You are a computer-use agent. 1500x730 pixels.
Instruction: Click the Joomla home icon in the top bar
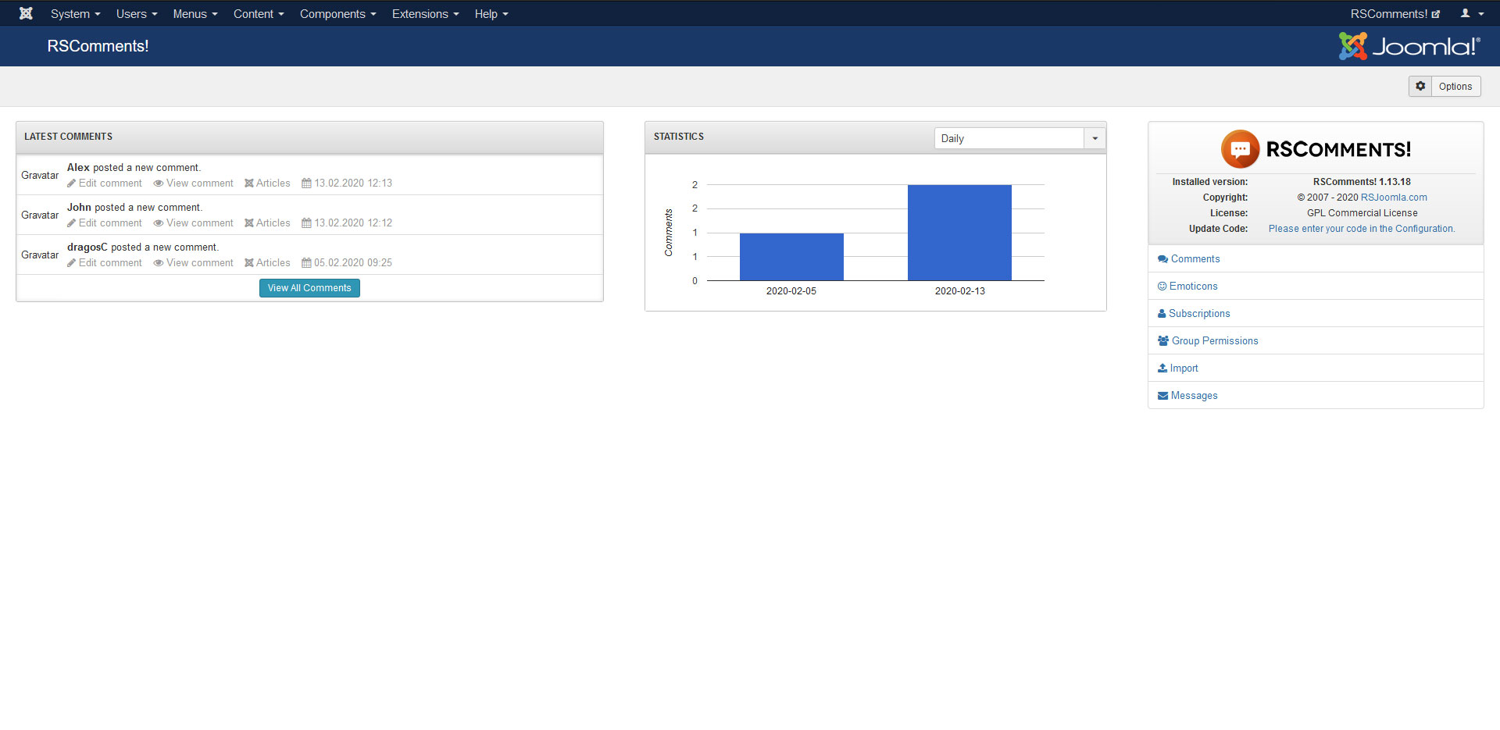click(x=26, y=13)
